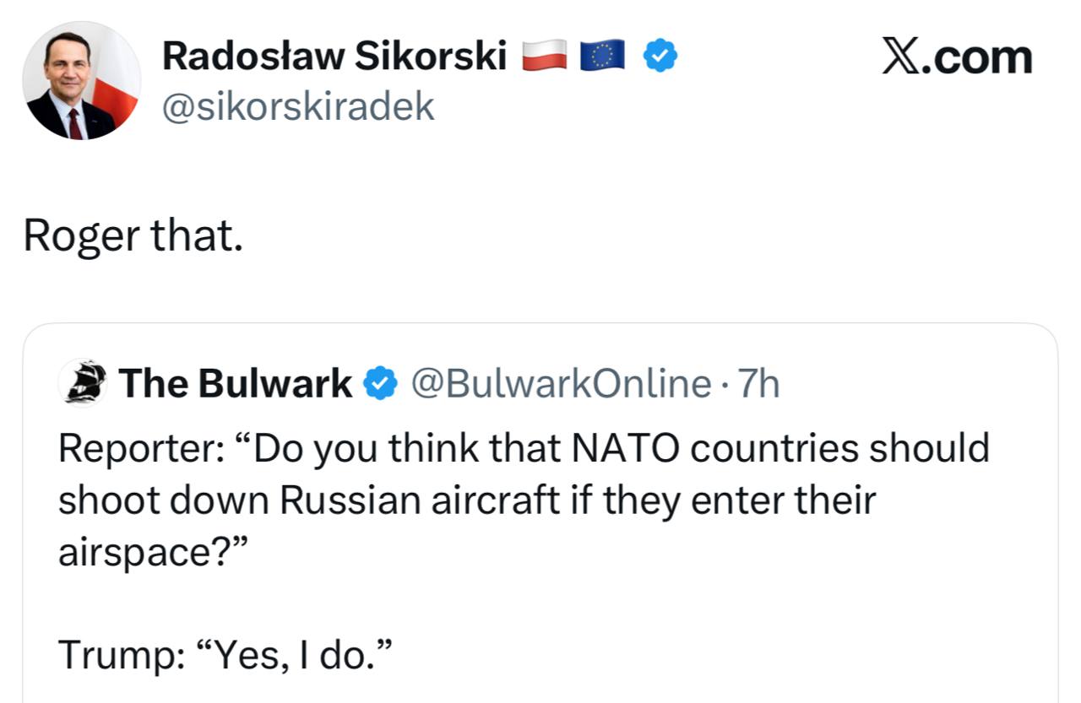Click The Bulwark's verified checkmark badge
This screenshot has width=1081, height=703.
380,384
